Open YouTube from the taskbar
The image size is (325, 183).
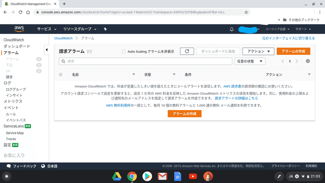(193, 176)
